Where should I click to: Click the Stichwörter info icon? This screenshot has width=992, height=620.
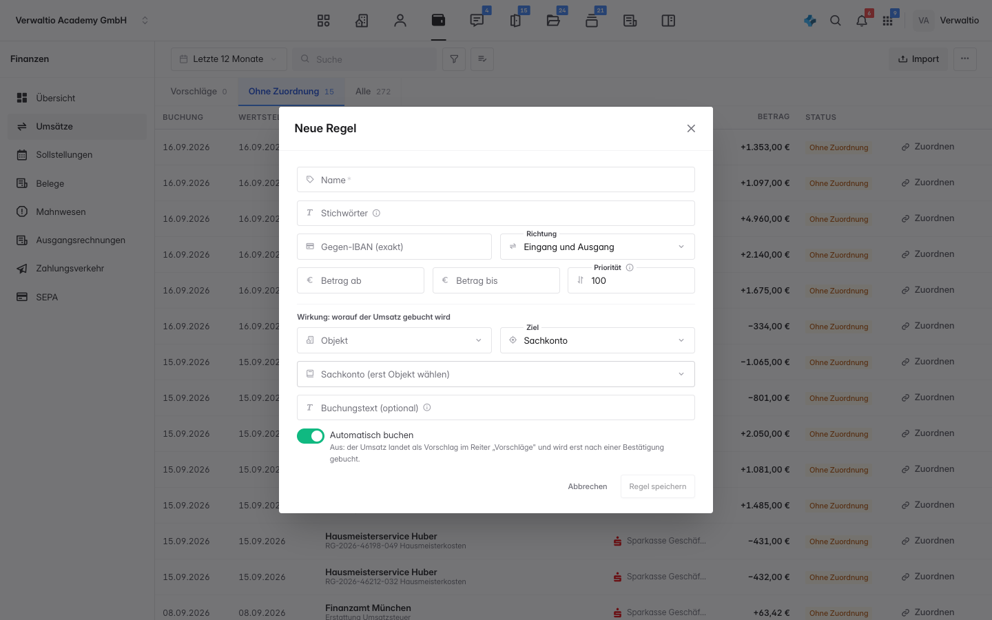tap(377, 214)
